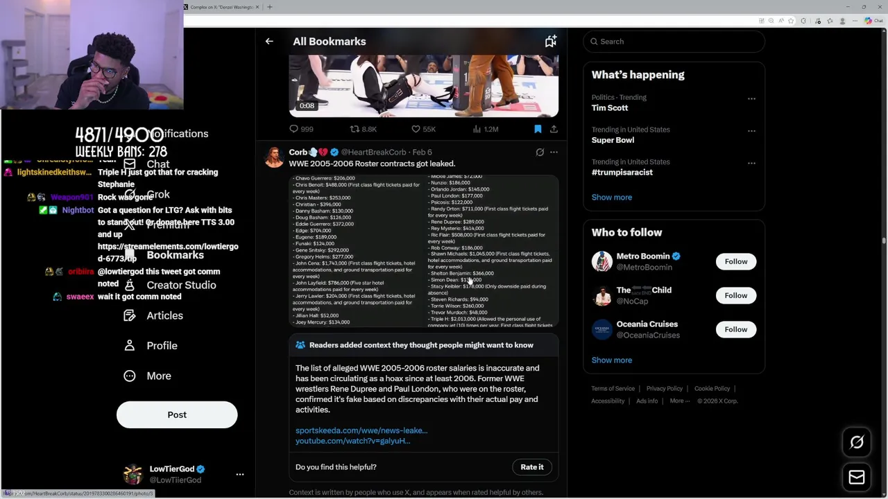This screenshot has width=888, height=499.
Task: Open the Super Bowl trending topic
Action: click(x=613, y=140)
